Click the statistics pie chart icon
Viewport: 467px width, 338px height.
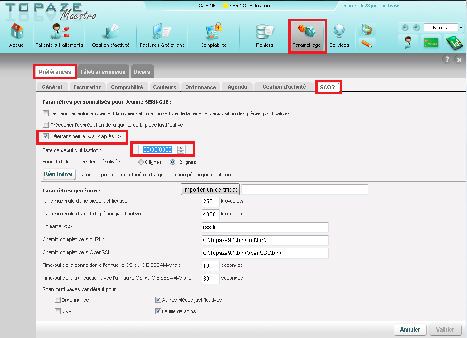point(367,29)
